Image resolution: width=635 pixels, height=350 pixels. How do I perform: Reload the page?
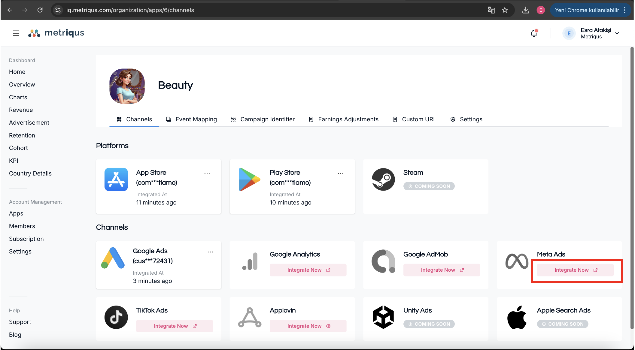[x=40, y=10]
